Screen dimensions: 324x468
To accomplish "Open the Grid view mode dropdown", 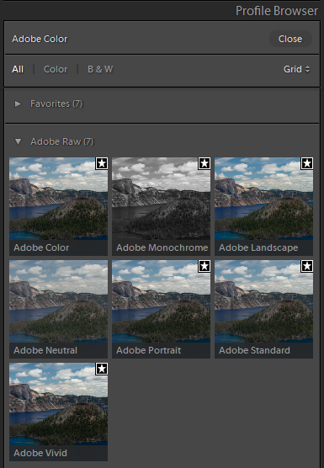I will click(x=297, y=69).
